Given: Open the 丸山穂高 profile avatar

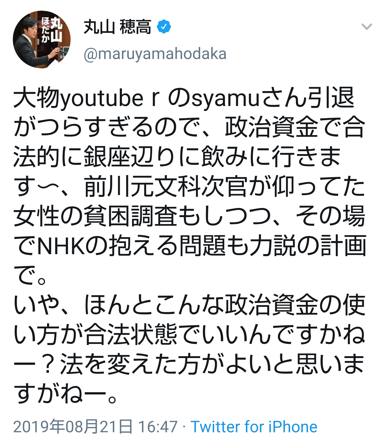Looking at the screenshot, I should [x=42, y=40].
